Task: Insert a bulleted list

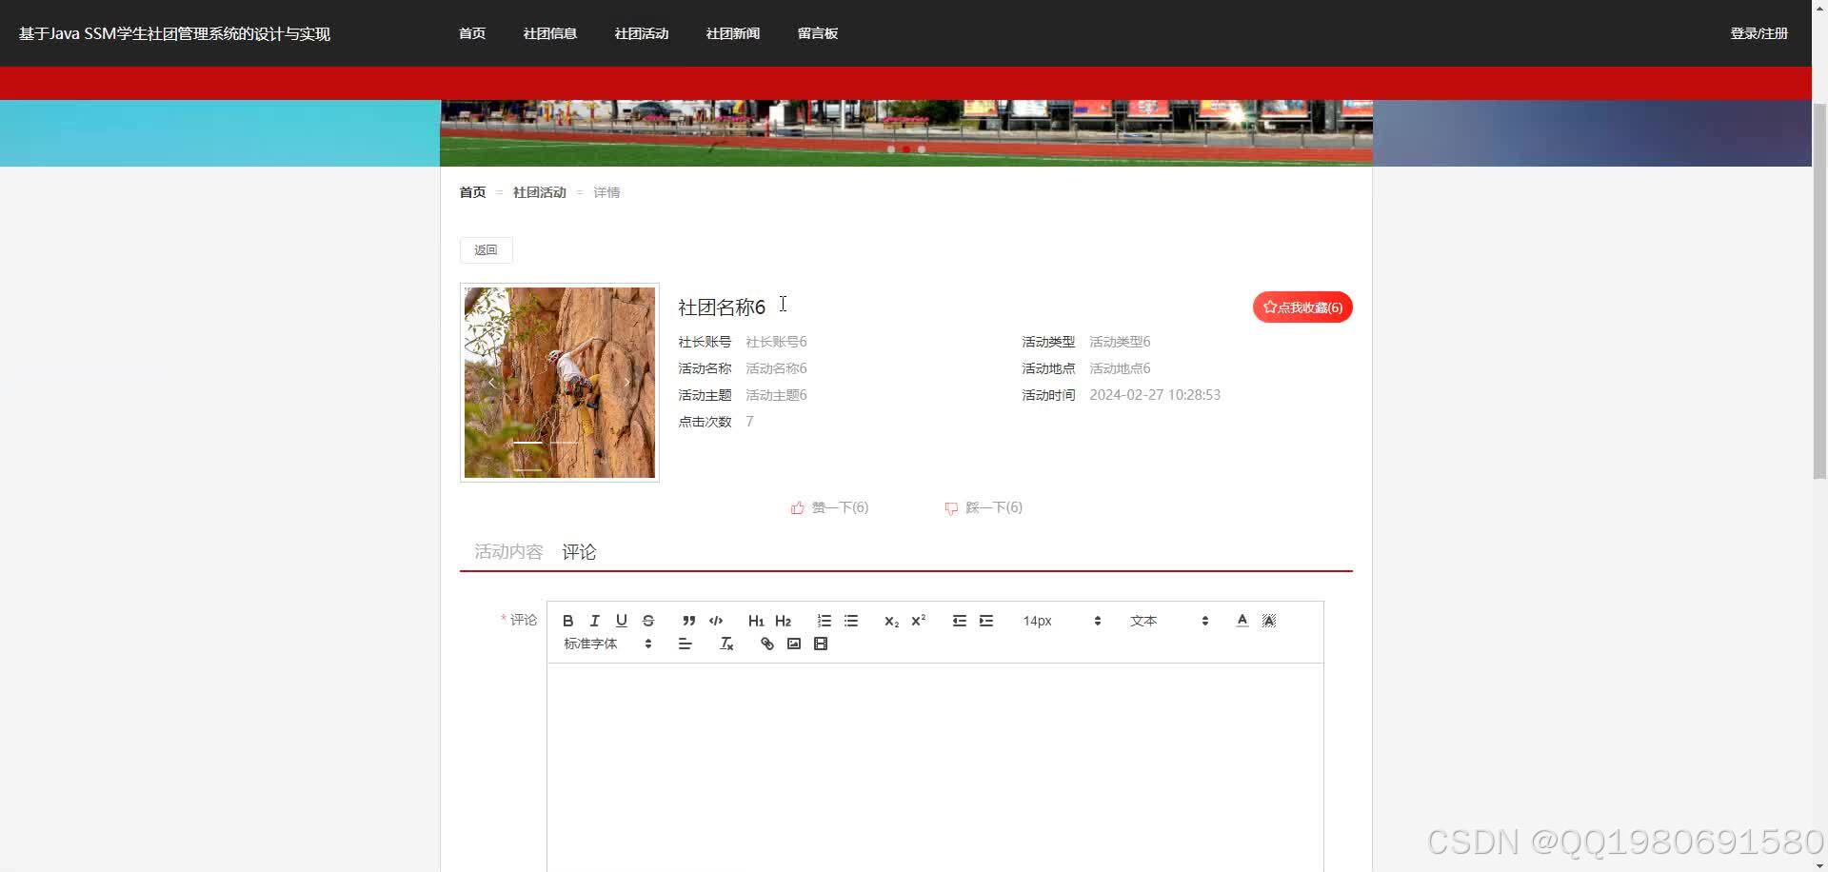Action: pyautogui.click(x=851, y=621)
